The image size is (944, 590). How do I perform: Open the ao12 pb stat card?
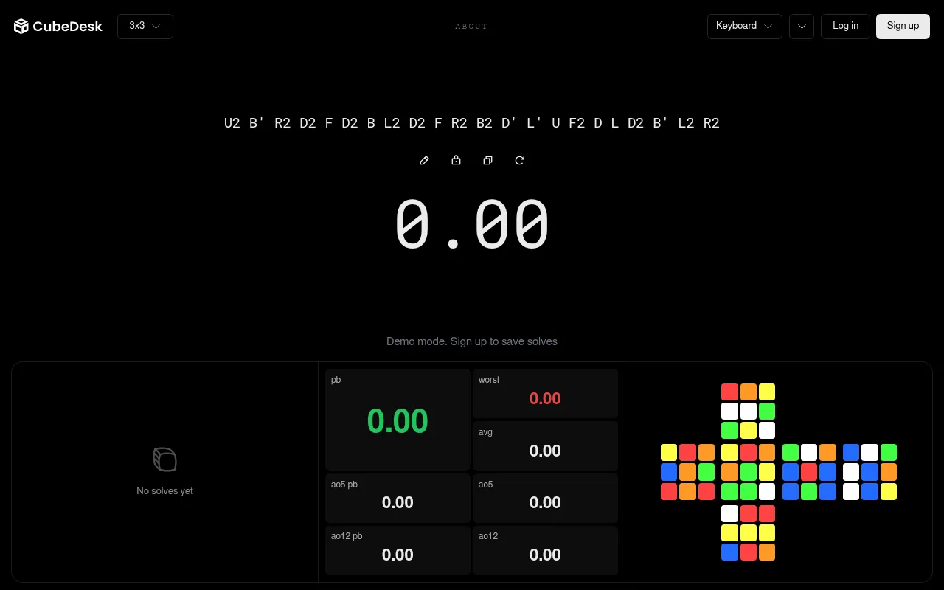pos(398,551)
